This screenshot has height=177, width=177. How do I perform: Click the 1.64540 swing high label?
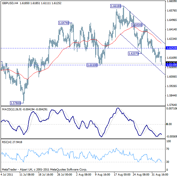136,25
